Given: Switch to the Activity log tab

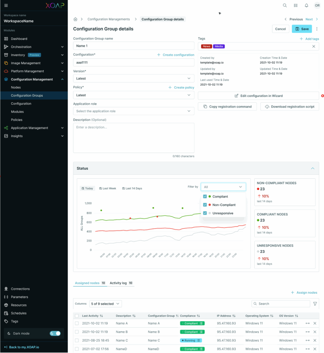Looking at the screenshot, I should [x=120, y=283].
